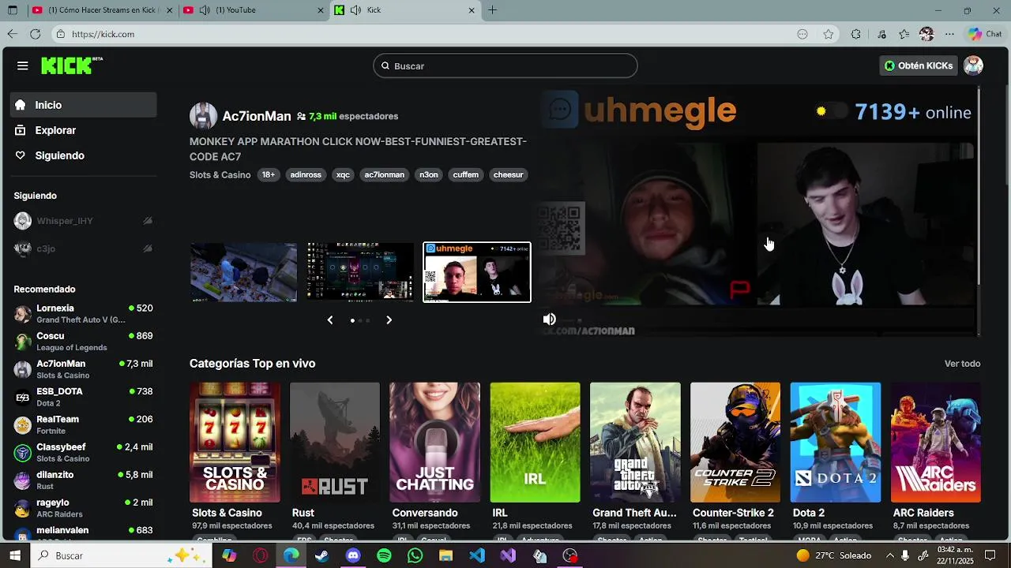This screenshot has width=1011, height=568.
Task: Open recommended channel Lornexia
Action: (83, 313)
